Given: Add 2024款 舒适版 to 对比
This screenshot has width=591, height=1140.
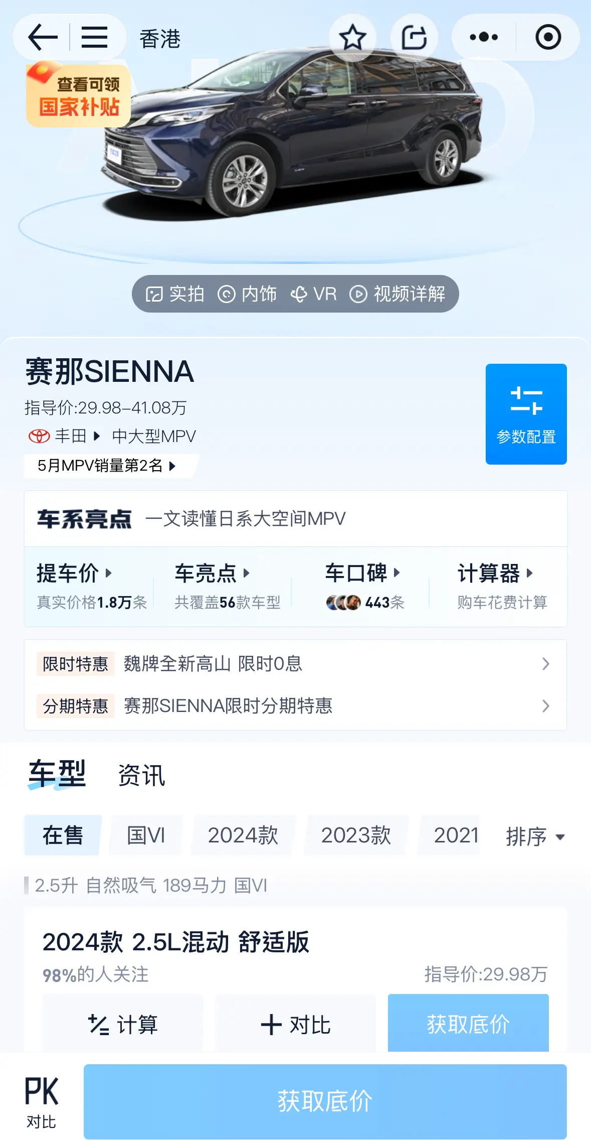Looking at the screenshot, I should (x=296, y=1024).
